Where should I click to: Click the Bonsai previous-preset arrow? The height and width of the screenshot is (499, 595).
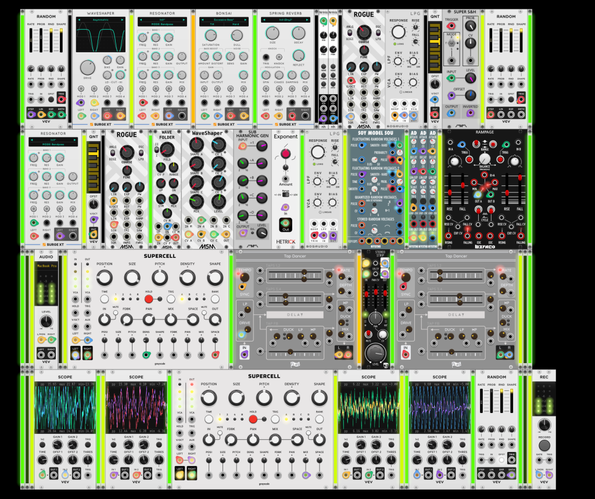[202, 19]
